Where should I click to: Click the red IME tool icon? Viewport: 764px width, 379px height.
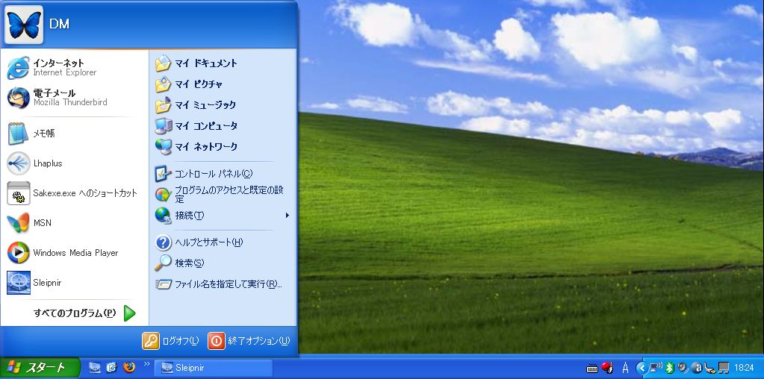click(606, 367)
